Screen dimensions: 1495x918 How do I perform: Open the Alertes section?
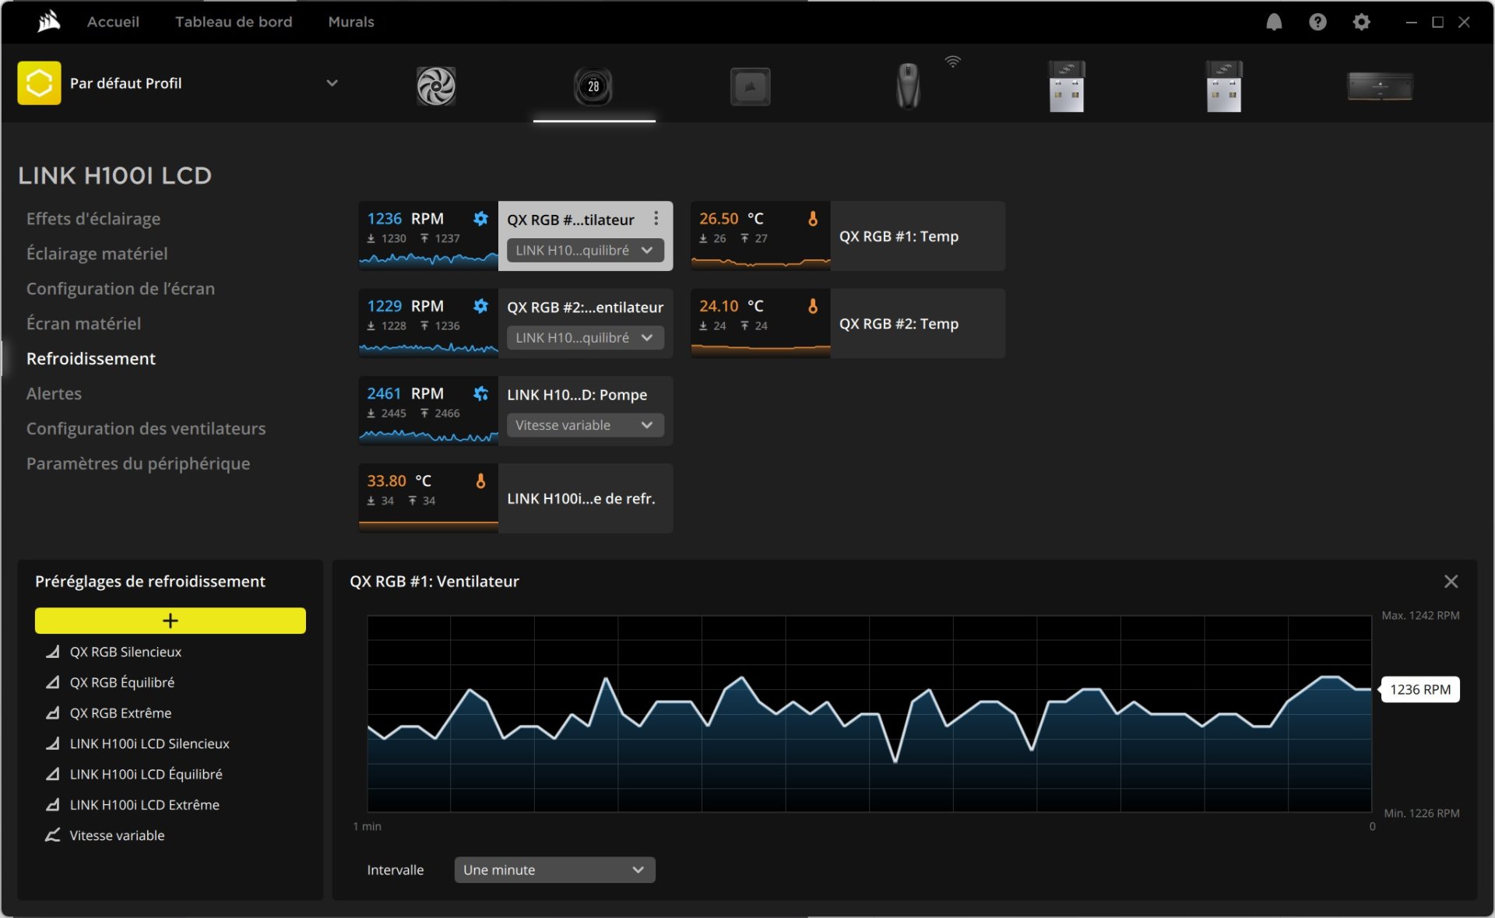coord(54,394)
